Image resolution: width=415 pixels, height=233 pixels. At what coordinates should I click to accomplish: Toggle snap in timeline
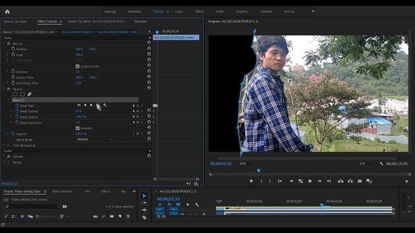[169, 205]
